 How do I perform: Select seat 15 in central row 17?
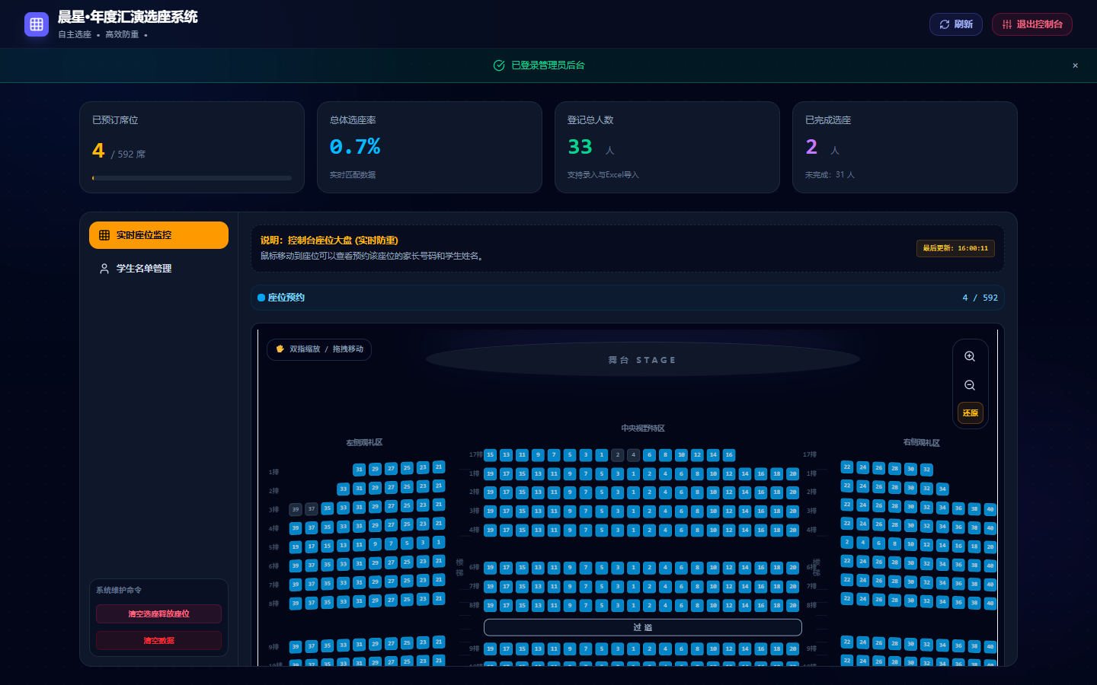tap(491, 455)
